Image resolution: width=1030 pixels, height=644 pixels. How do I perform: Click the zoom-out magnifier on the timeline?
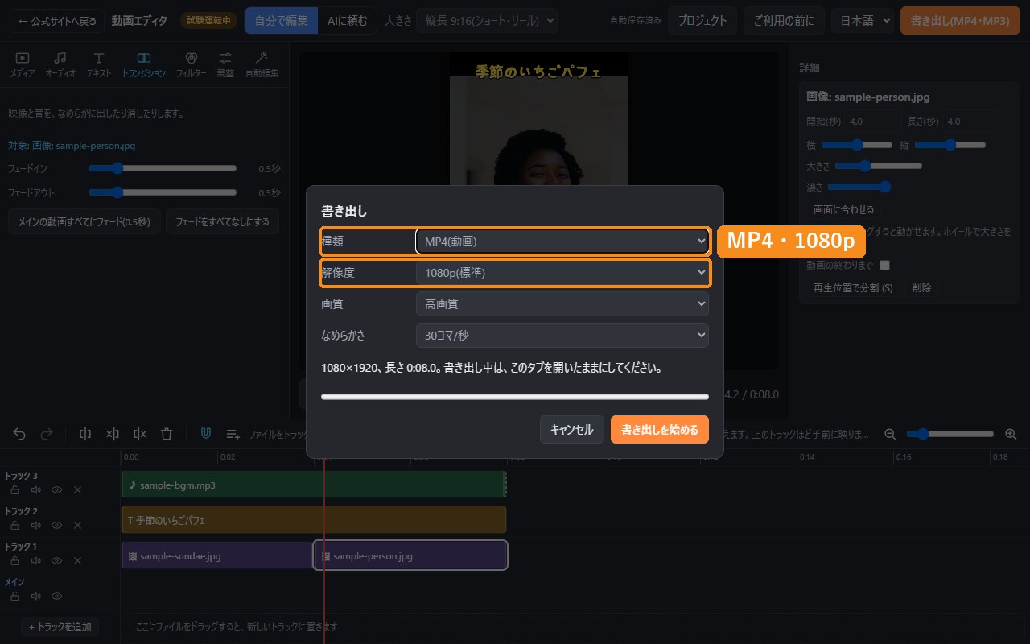(891, 434)
